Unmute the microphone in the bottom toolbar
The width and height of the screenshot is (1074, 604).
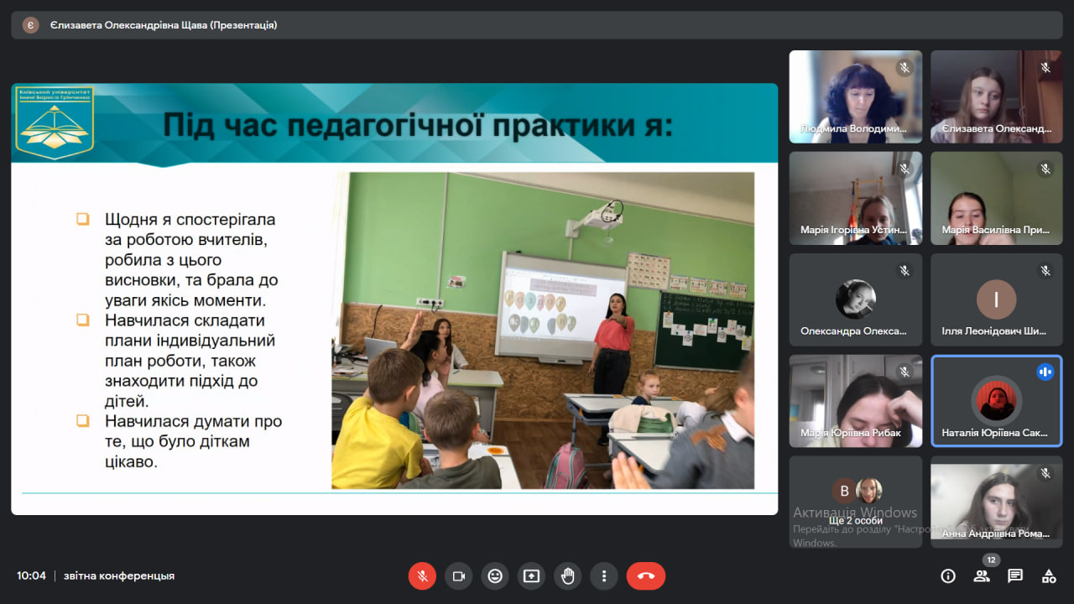(x=422, y=576)
